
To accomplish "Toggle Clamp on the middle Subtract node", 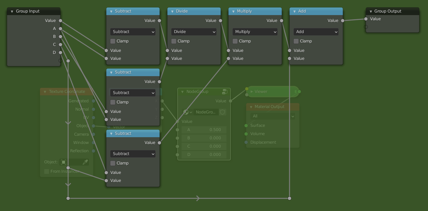I will (113, 102).
